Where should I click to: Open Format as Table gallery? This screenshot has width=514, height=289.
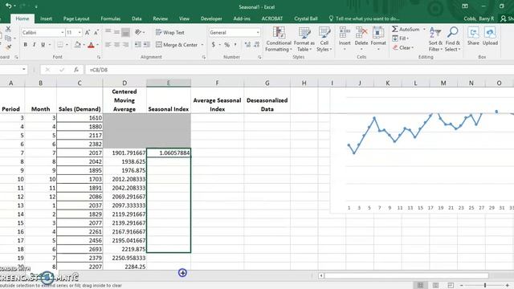point(304,39)
